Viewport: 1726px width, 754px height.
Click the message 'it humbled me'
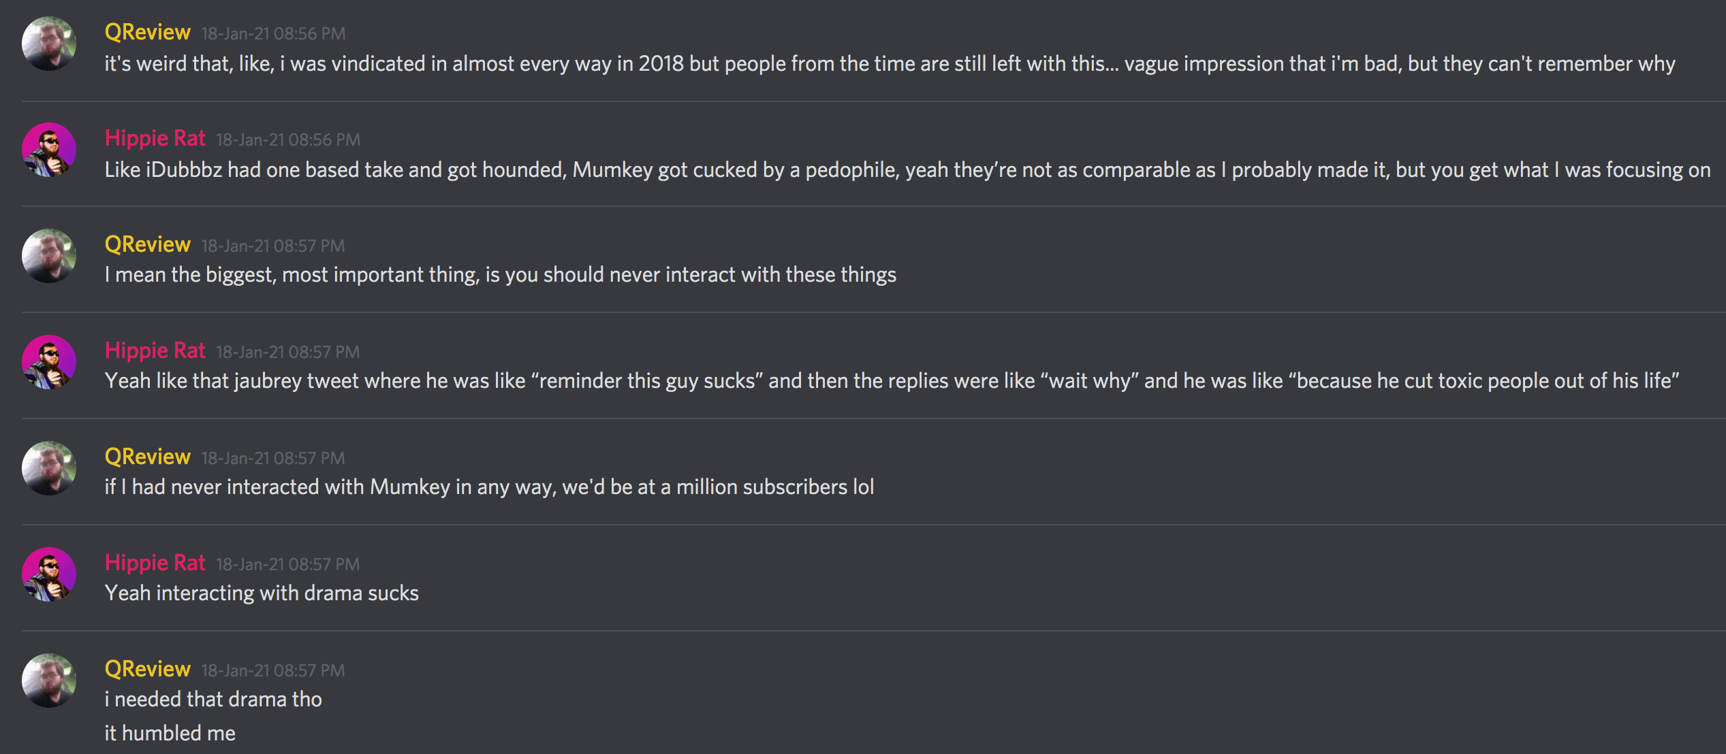(x=170, y=733)
